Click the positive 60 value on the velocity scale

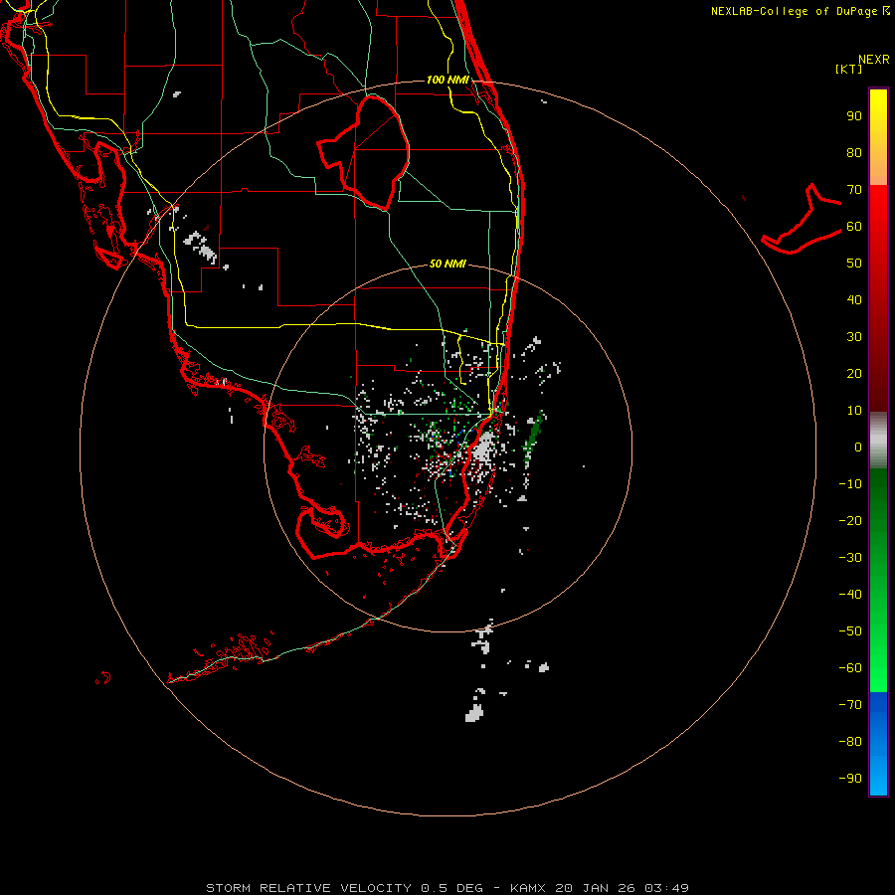(x=854, y=226)
